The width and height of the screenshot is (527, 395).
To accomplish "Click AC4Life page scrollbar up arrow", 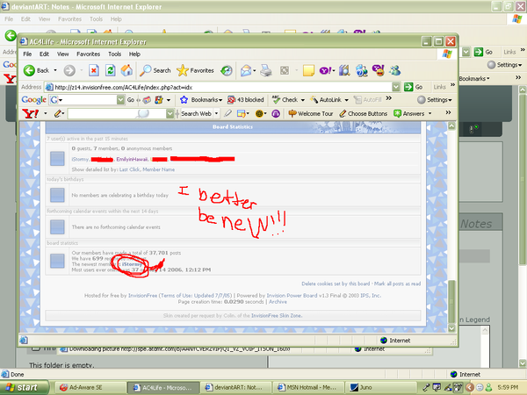I will [451, 126].
